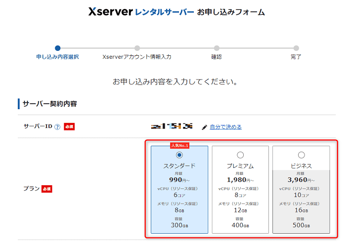Click the サーバー契約内容 section heading

(x=50, y=104)
